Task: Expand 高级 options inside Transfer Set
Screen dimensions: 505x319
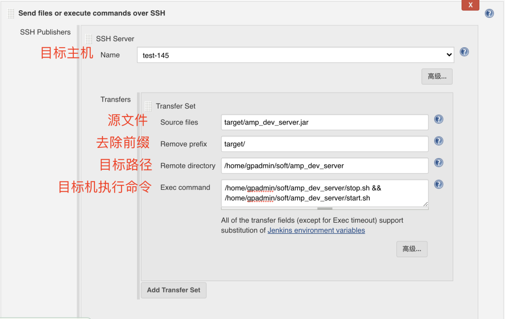Action: click(411, 249)
